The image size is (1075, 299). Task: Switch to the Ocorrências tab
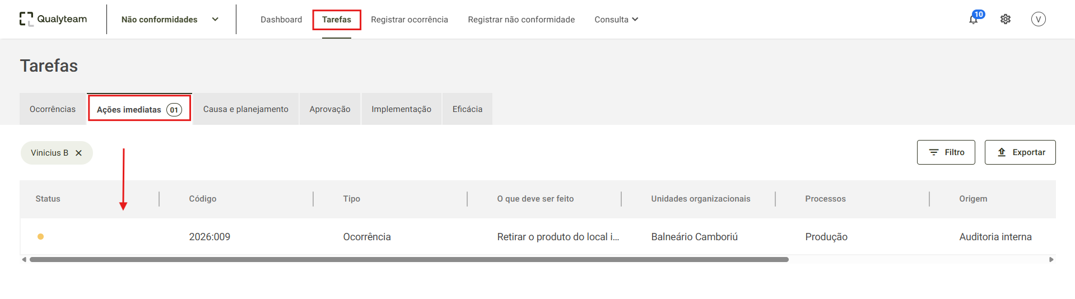[53, 109]
